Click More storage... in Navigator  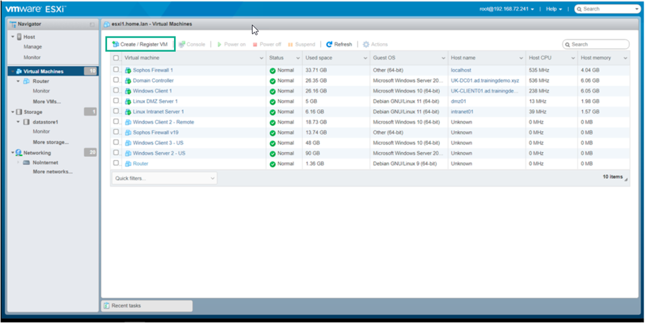51,142
